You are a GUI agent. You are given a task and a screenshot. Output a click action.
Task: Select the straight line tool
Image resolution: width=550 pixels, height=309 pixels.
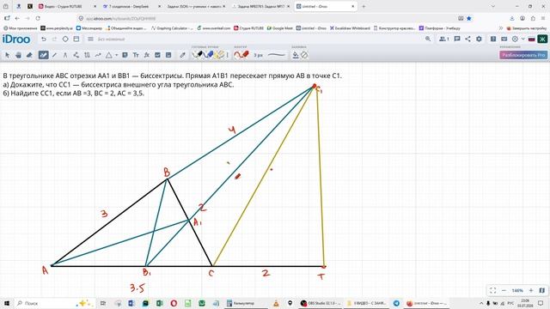[54, 55]
